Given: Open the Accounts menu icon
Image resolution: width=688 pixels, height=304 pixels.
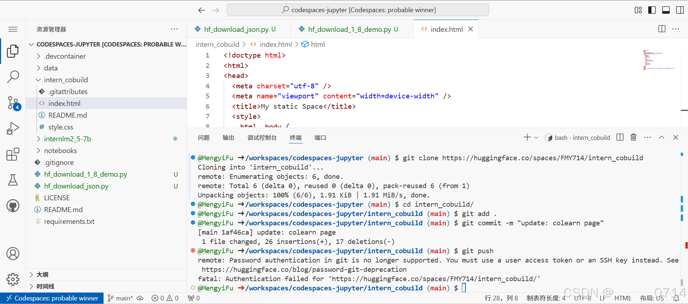Looking at the screenshot, I should point(13,254).
